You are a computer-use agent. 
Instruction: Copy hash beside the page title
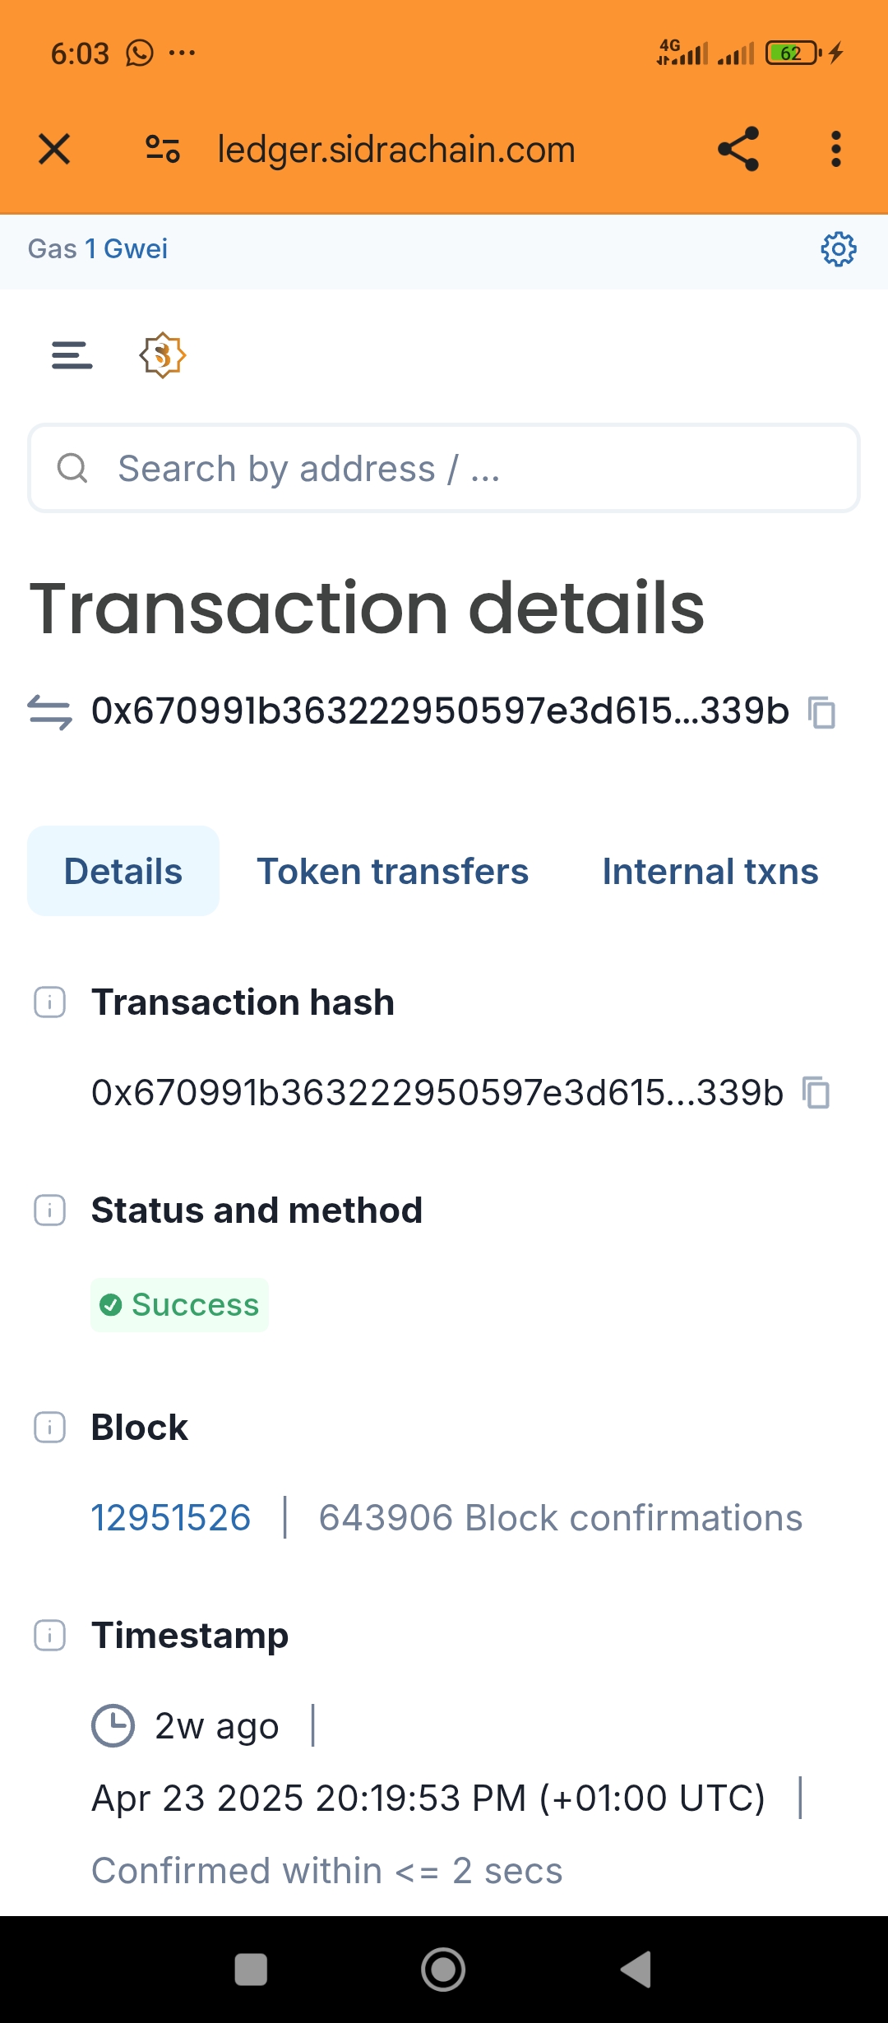(821, 712)
